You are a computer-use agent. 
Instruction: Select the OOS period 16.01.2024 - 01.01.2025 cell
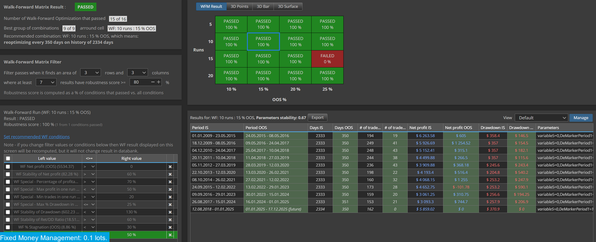click(x=276, y=202)
